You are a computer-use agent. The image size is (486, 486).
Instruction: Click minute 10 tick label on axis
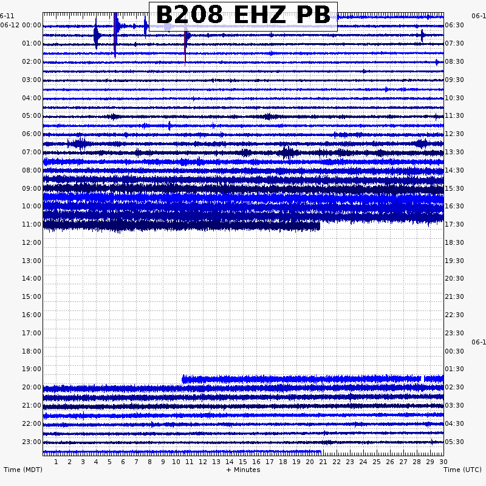pos(176,462)
